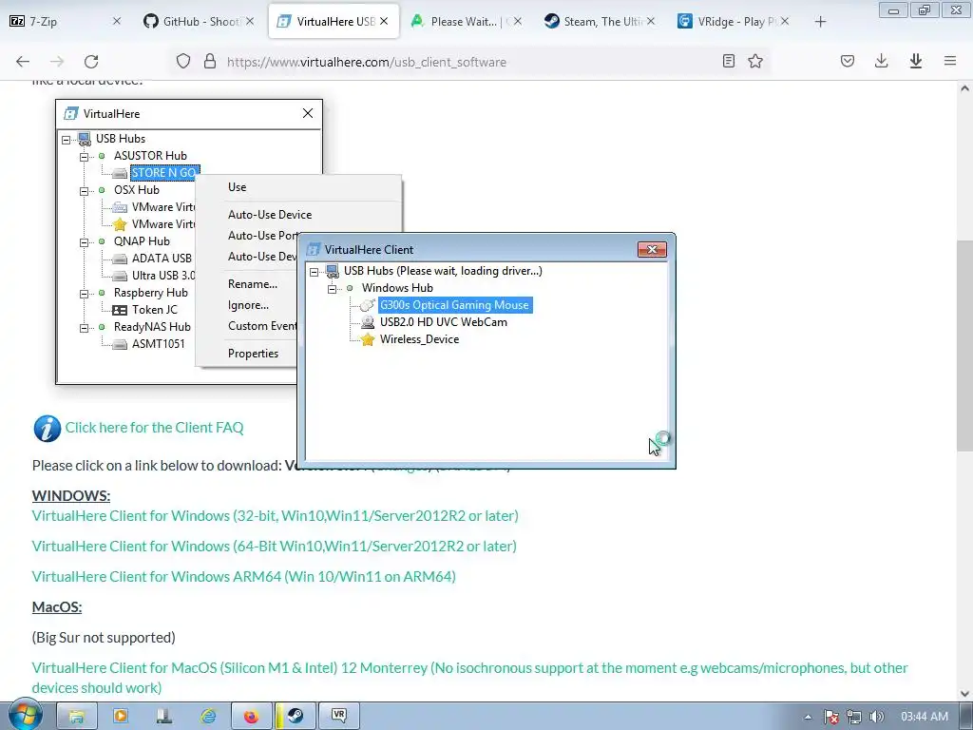Viewport: 973px width, 730px height.
Task: Reload the current page
Action: (91, 61)
